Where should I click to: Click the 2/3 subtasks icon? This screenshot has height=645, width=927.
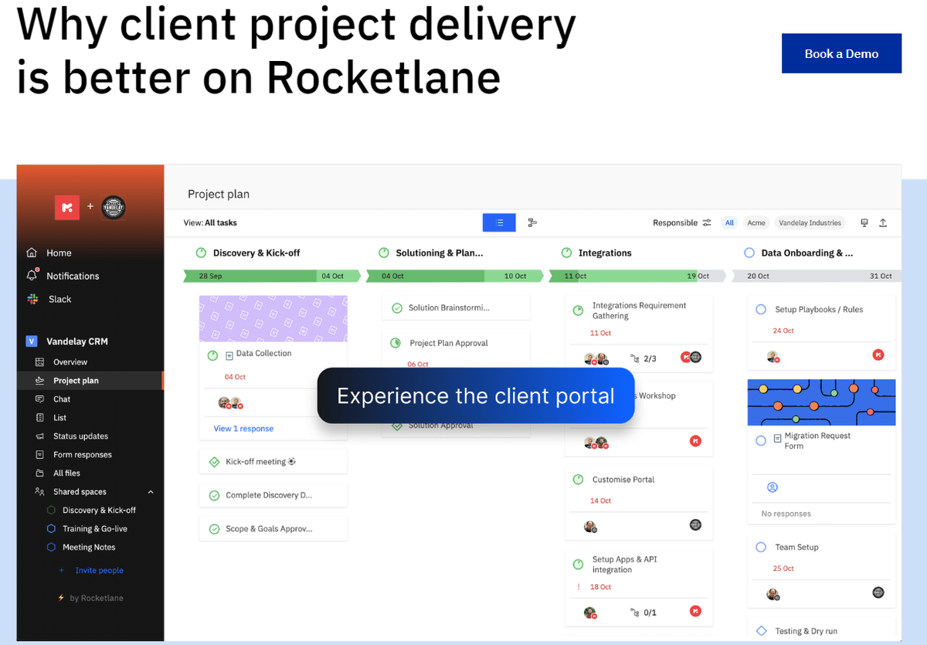(x=636, y=358)
